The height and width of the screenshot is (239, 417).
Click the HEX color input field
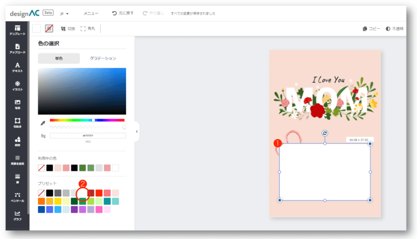(x=88, y=136)
